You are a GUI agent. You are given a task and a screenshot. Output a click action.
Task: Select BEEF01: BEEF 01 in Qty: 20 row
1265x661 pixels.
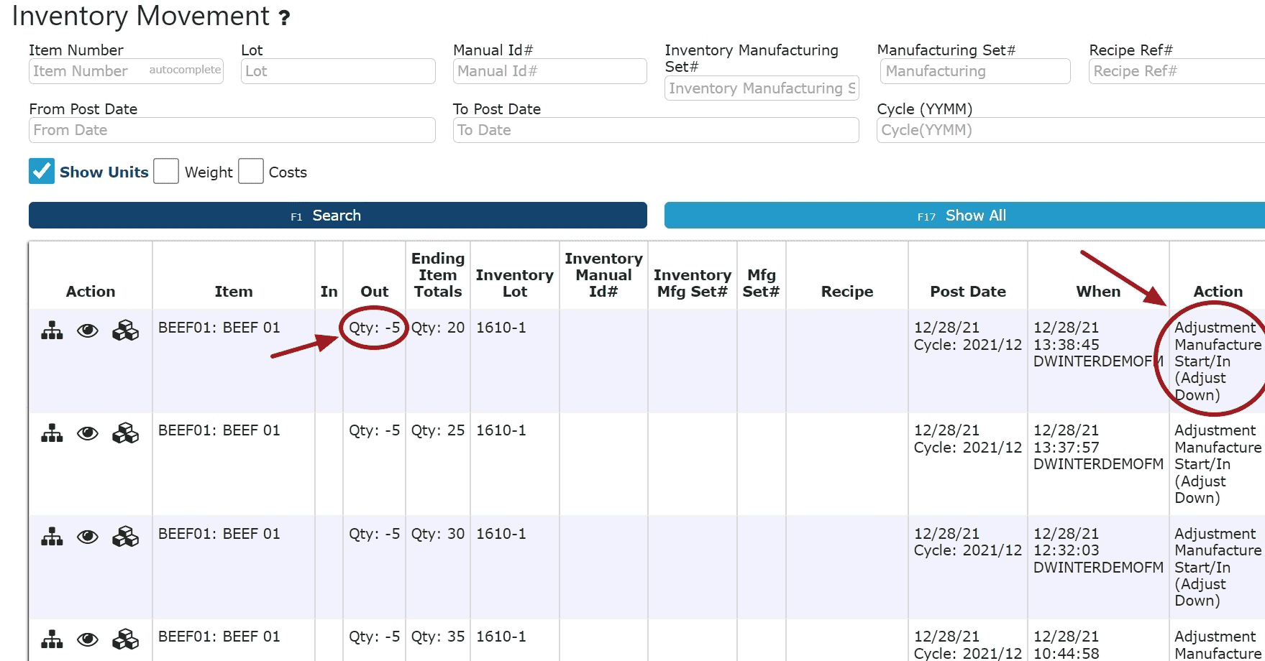(x=219, y=328)
